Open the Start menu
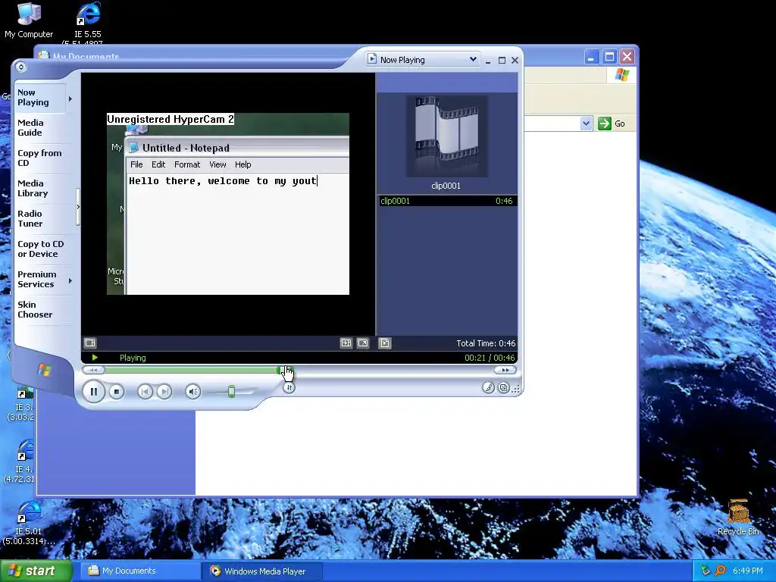Image resolution: width=776 pixels, height=582 pixels. [36, 571]
